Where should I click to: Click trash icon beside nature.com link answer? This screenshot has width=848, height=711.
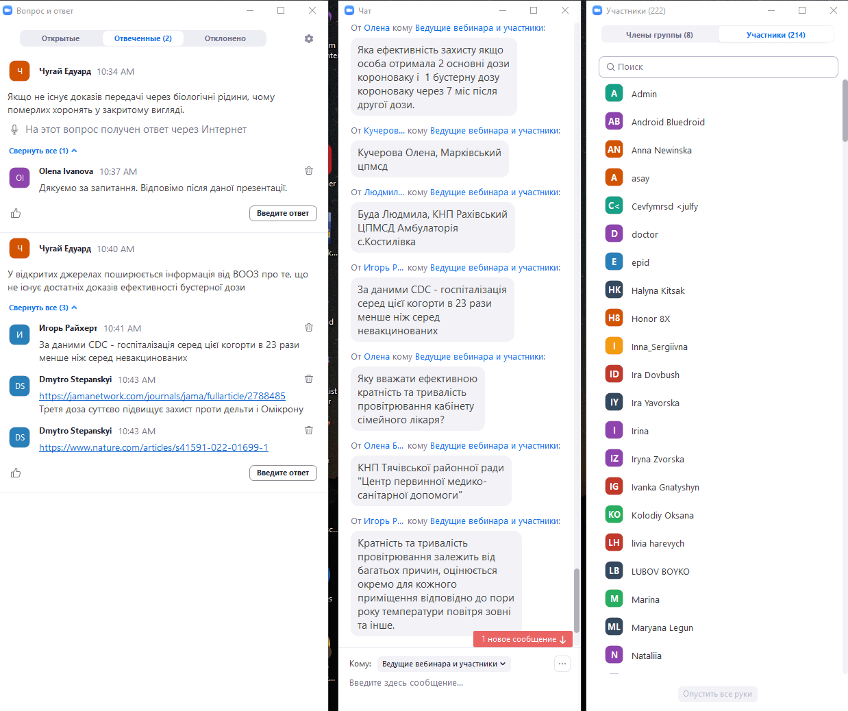click(x=309, y=430)
